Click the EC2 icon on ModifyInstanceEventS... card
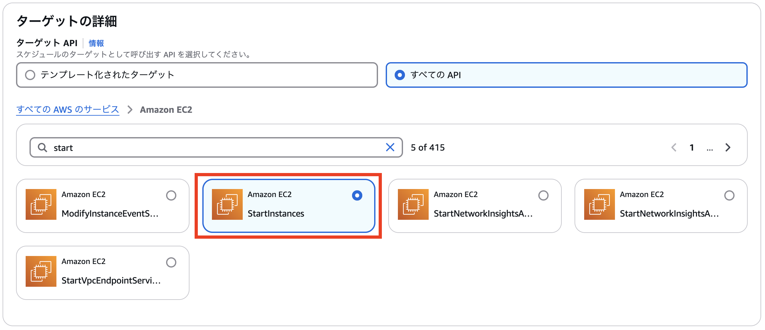 41,204
